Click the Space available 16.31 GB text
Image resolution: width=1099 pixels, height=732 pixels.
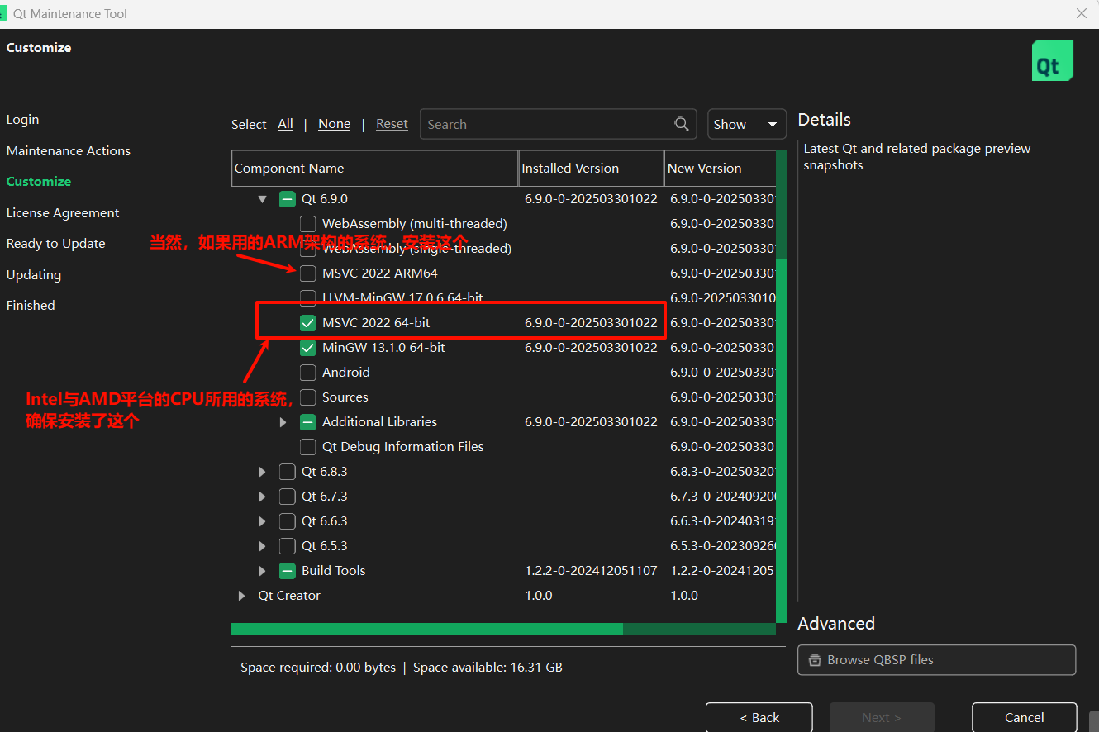pyautogui.click(x=488, y=668)
